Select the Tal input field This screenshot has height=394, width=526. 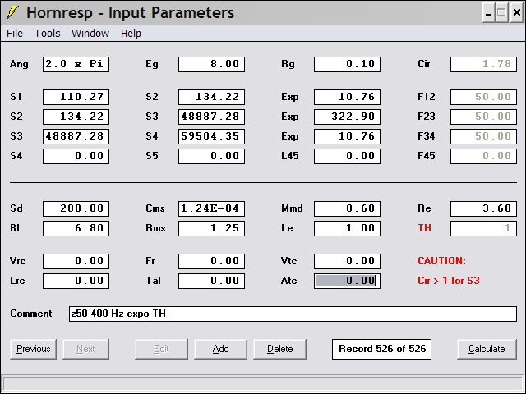212,281
